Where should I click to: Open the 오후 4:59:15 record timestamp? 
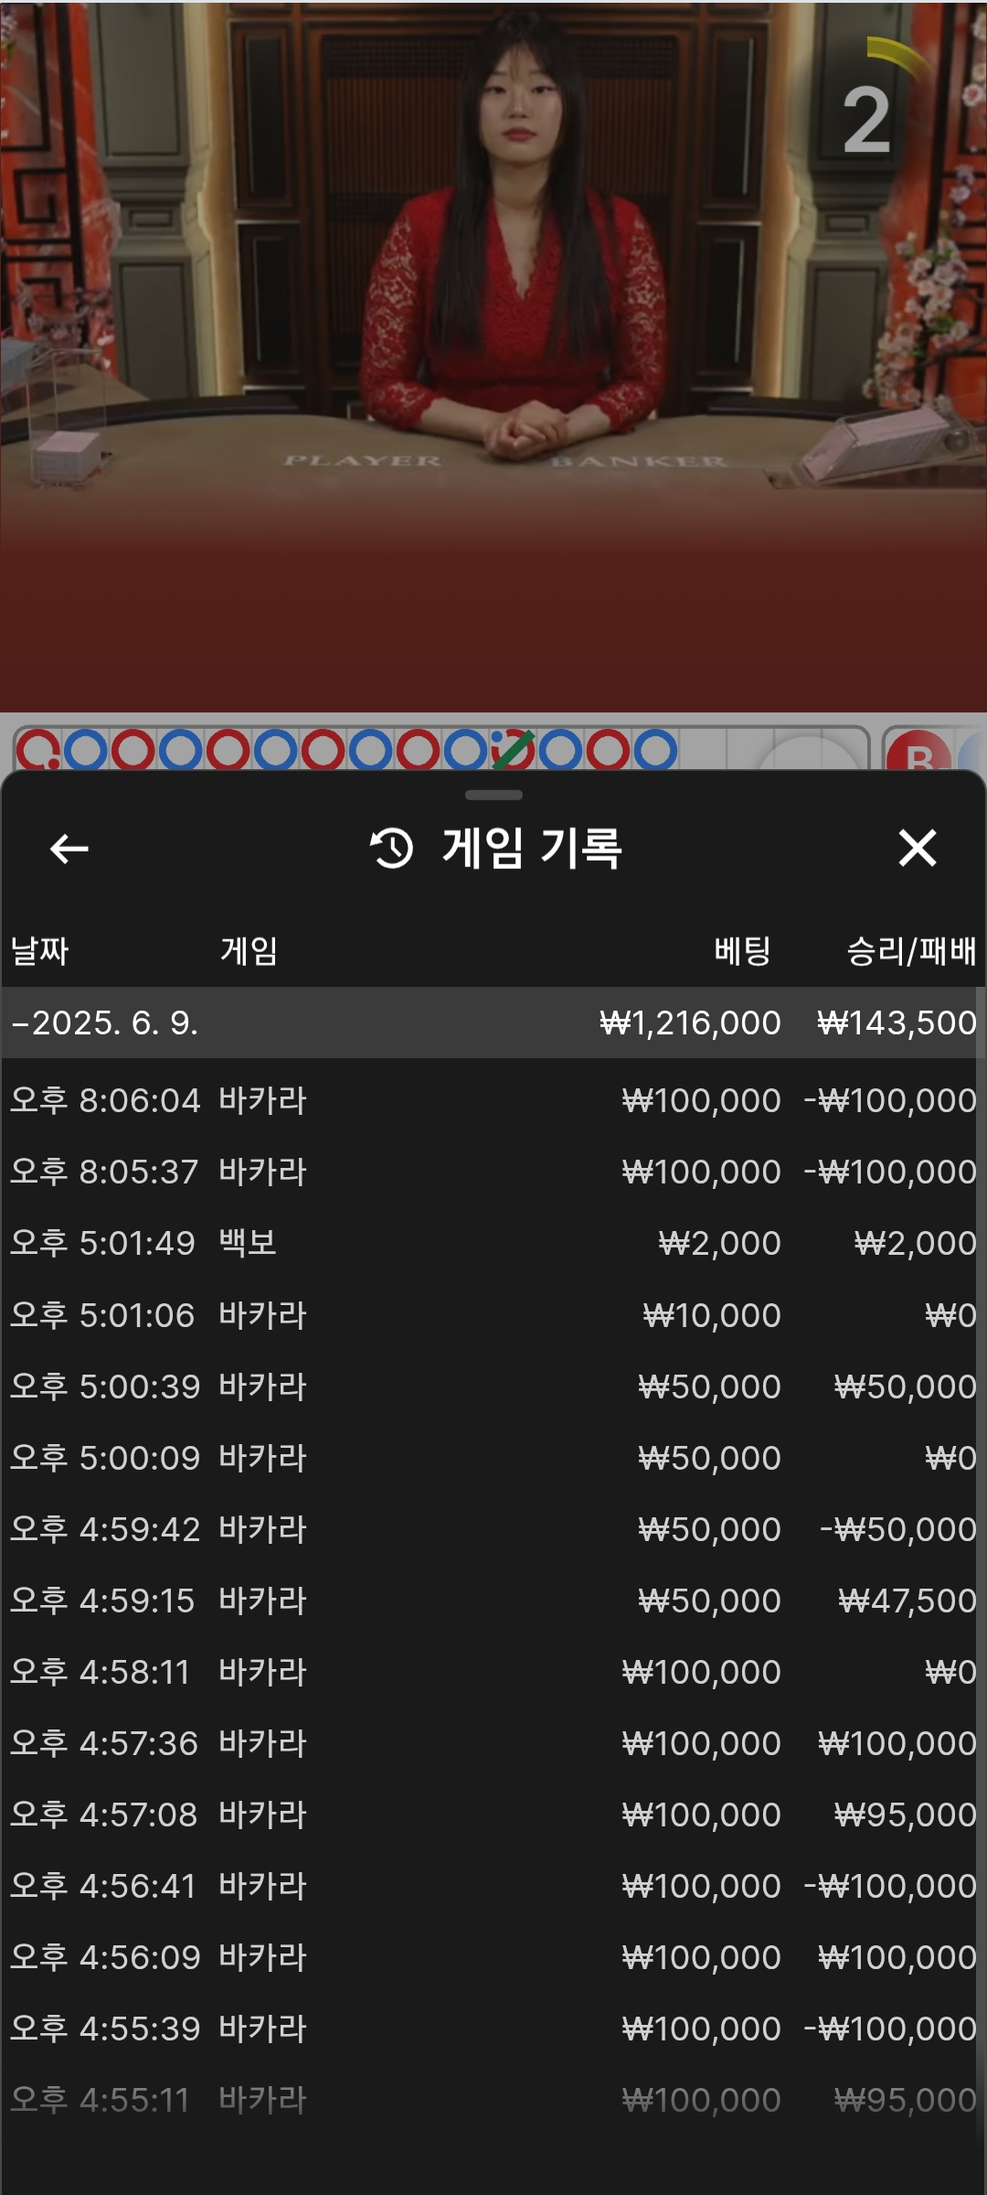[x=102, y=1601]
